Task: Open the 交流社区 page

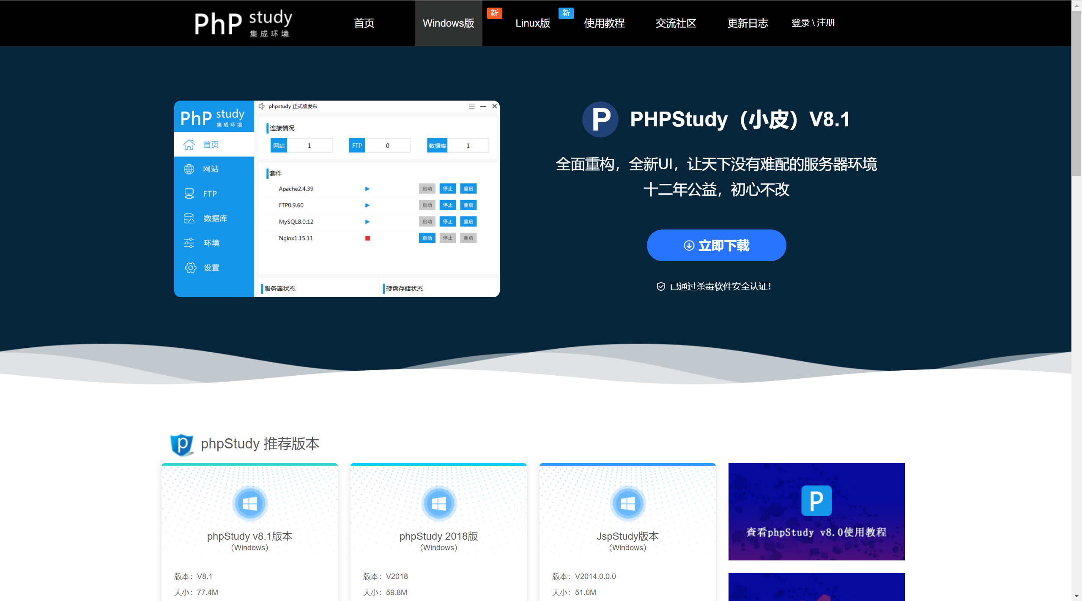Action: point(676,23)
